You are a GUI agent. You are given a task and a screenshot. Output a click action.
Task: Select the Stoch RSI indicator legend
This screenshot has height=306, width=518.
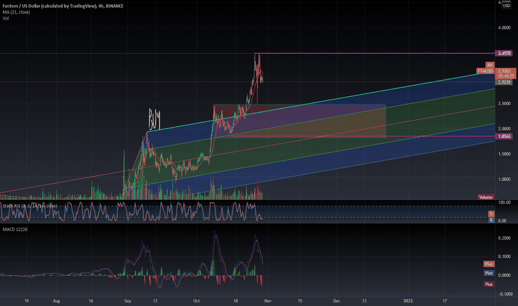coord(29,206)
